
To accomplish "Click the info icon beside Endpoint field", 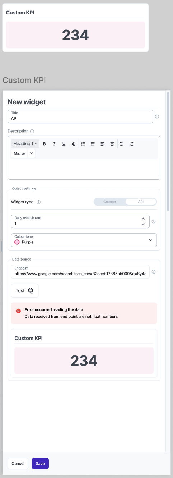I will 154,272.
